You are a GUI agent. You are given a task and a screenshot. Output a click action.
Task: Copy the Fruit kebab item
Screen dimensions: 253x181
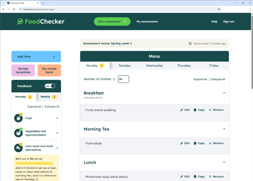point(199,143)
